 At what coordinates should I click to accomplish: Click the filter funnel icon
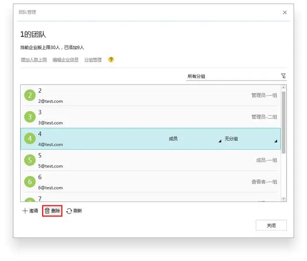coord(283,76)
